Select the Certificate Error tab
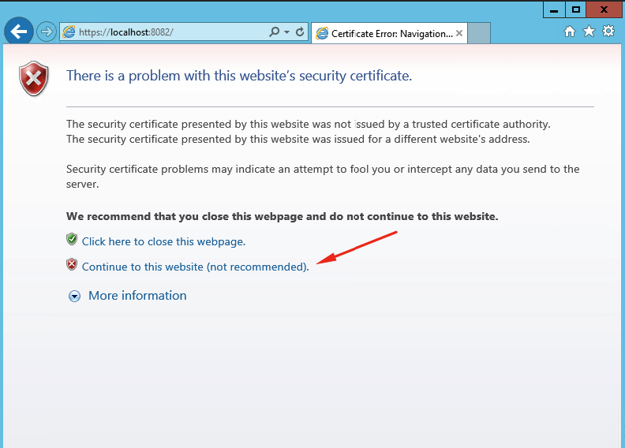Viewport: 625px width, 448px height. pos(389,33)
